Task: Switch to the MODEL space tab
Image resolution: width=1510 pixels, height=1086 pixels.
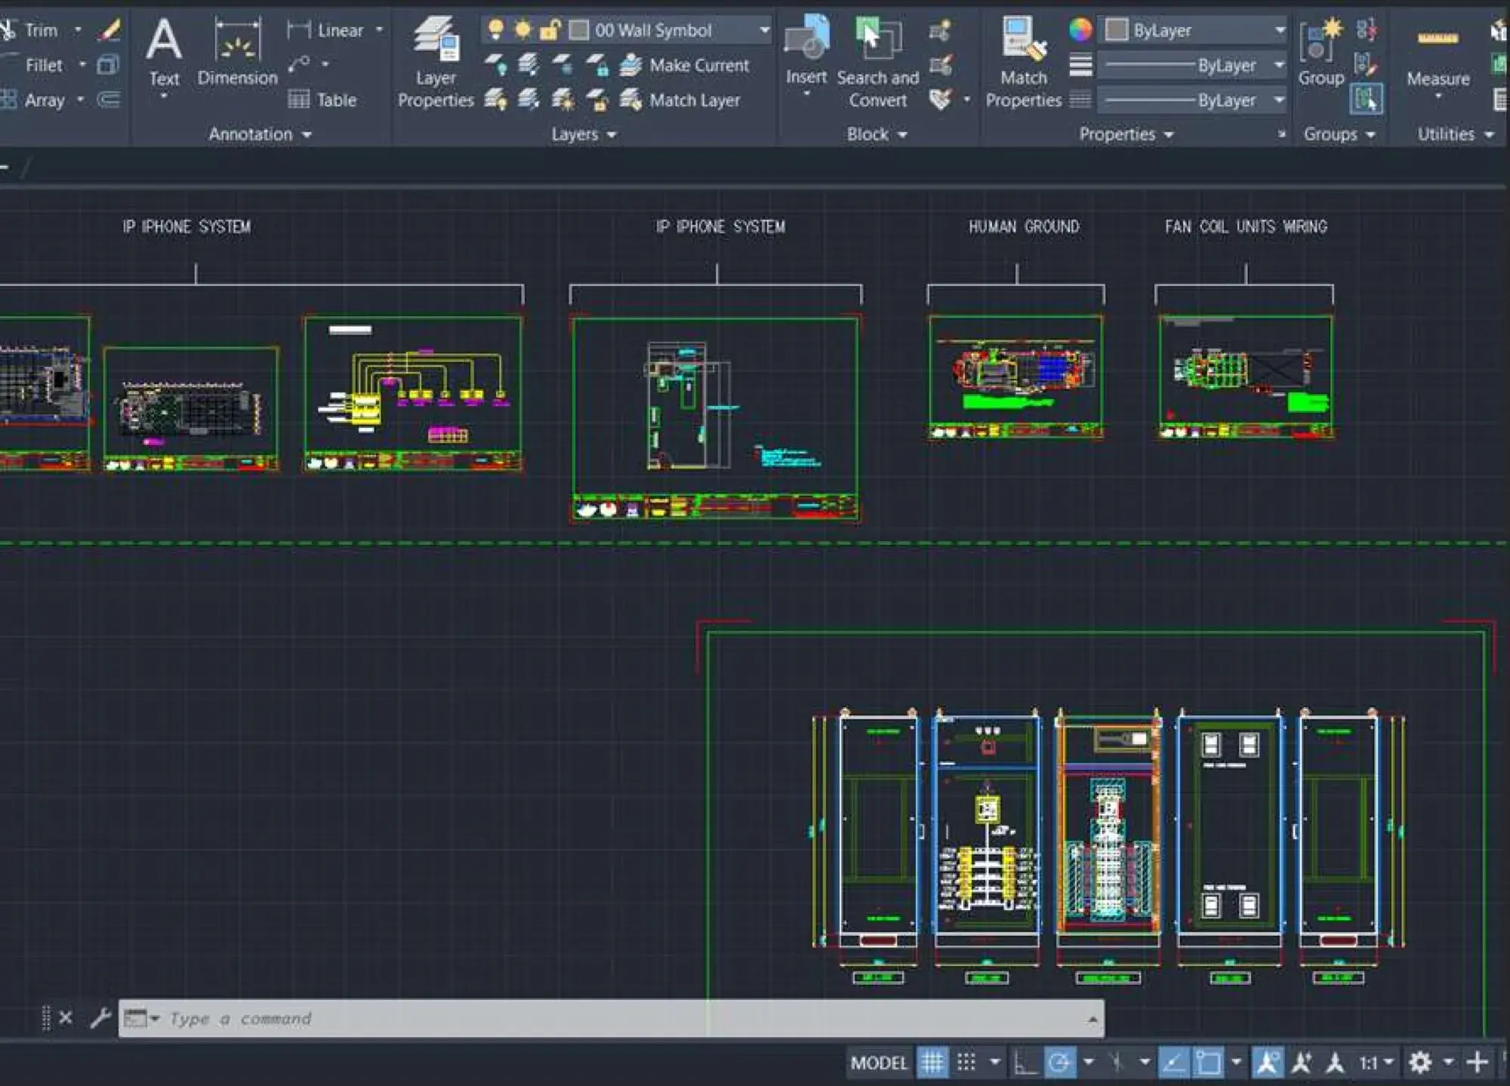Action: 879,1063
